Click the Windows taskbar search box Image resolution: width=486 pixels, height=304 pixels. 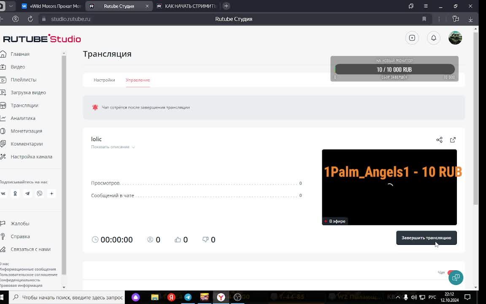coord(67,297)
